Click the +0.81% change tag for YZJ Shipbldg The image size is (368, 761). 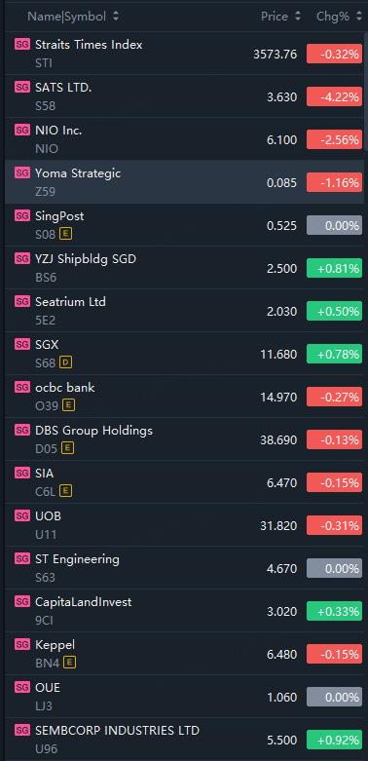point(335,268)
